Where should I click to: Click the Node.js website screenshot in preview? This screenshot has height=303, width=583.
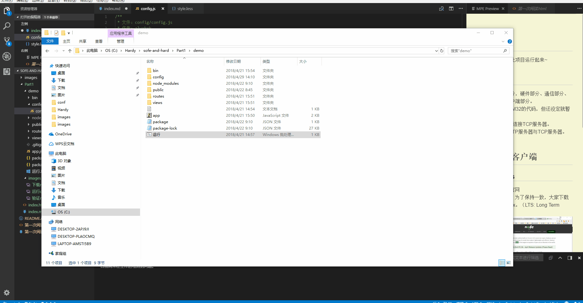542,234
